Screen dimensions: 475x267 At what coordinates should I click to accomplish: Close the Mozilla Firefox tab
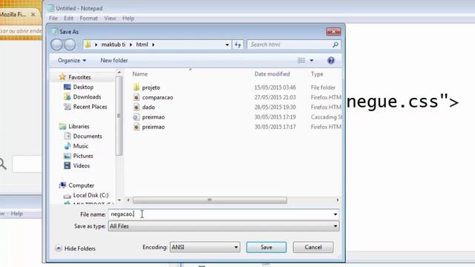[x=33, y=15]
